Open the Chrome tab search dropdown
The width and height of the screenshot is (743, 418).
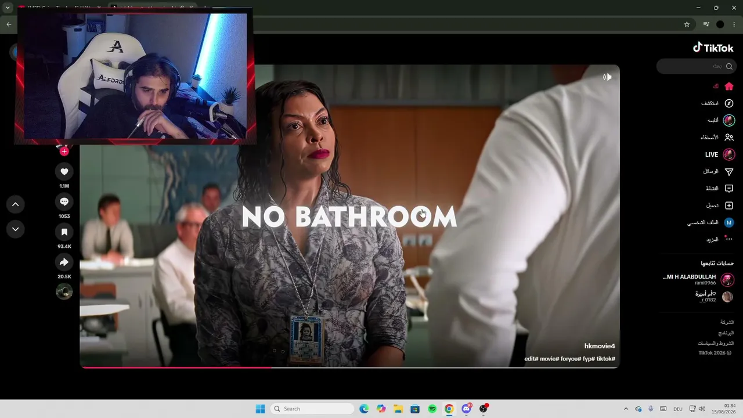click(8, 8)
